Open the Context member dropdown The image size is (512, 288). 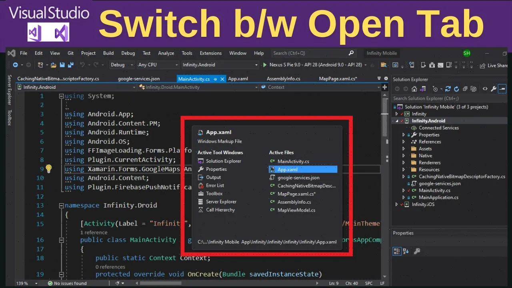point(320,87)
